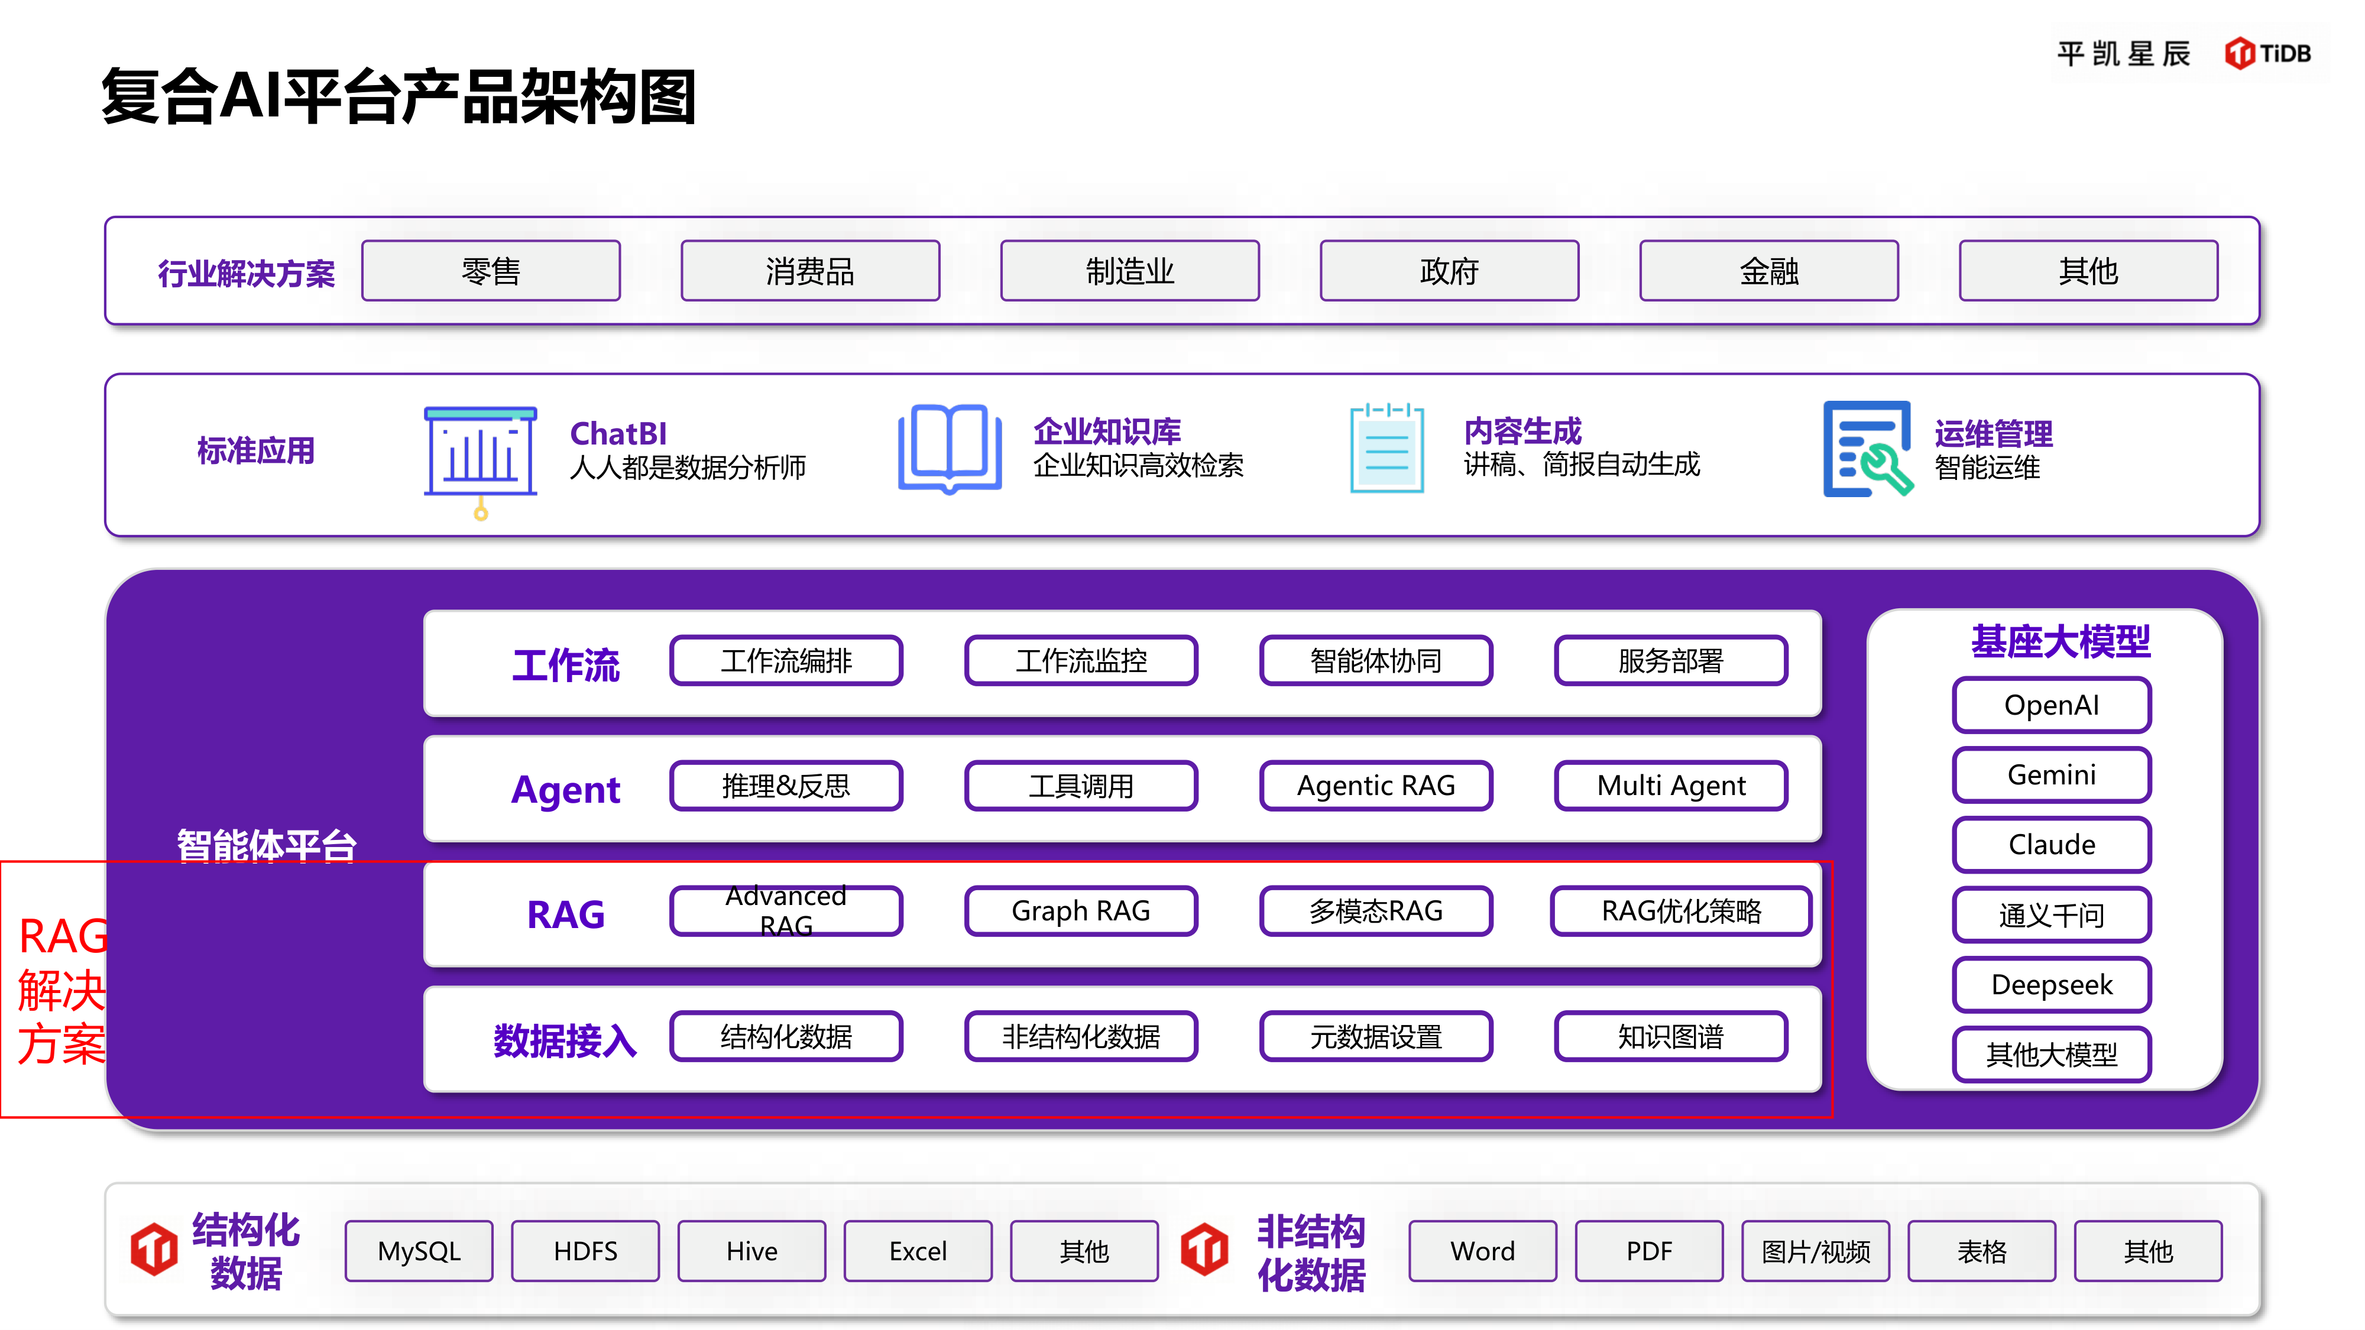Image resolution: width=2365 pixels, height=1330 pixels.
Task: Select the PDF data source box
Action: [1649, 1250]
